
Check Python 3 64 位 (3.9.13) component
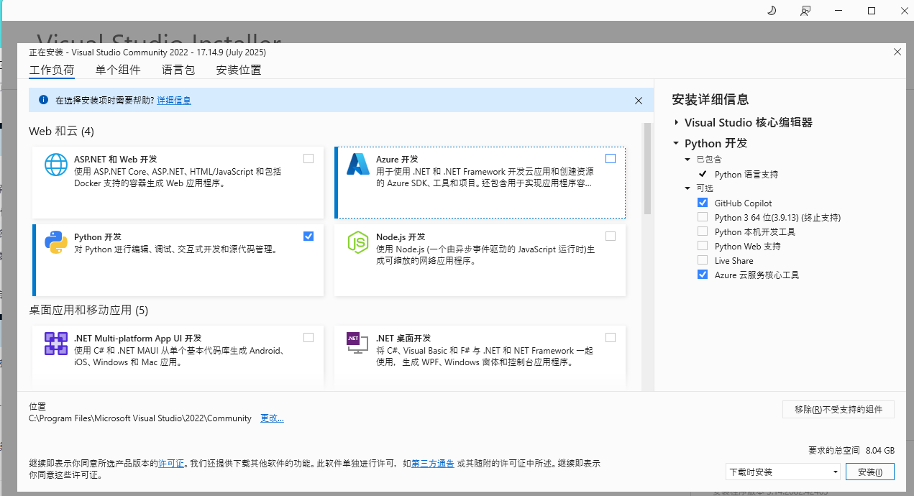coord(703,217)
